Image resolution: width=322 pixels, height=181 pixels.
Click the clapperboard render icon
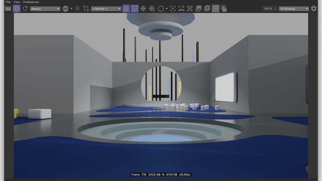click(8, 9)
